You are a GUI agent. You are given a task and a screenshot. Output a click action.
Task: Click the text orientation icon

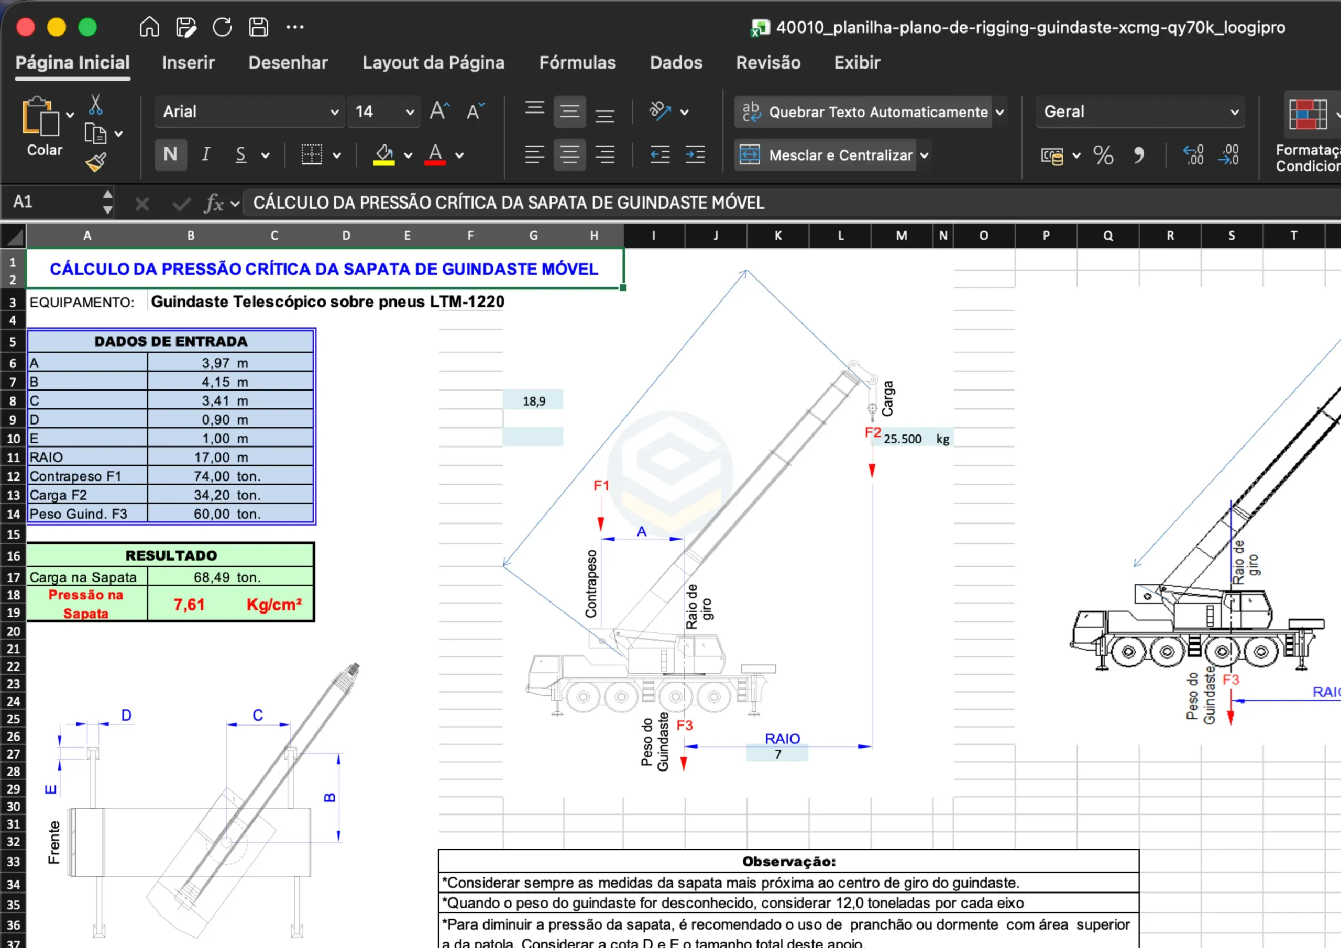(x=660, y=111)
